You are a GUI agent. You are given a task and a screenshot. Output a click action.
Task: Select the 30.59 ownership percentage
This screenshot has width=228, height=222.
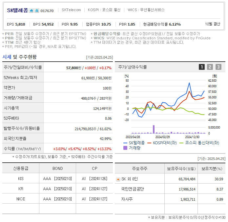pyautogui.click(x=219, y=179)
